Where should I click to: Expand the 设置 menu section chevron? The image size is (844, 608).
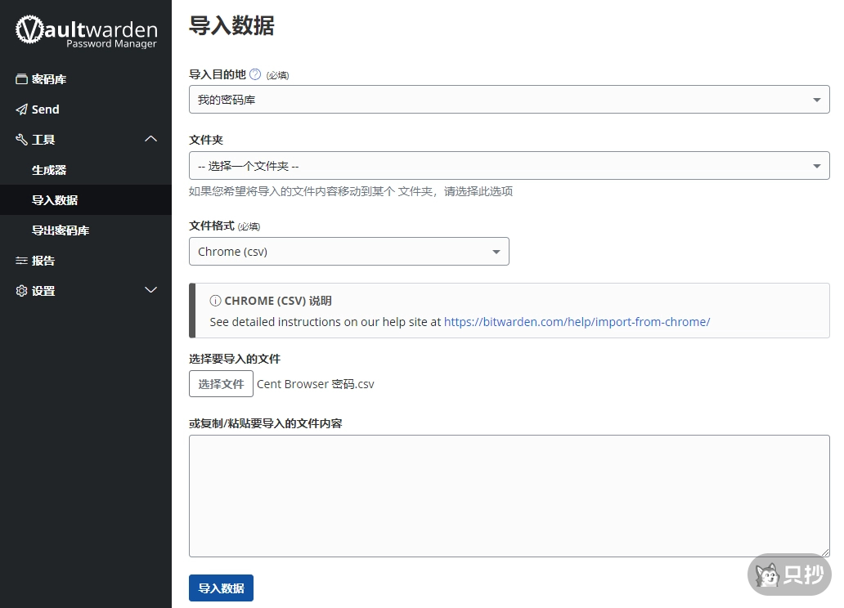click(150, 291)
